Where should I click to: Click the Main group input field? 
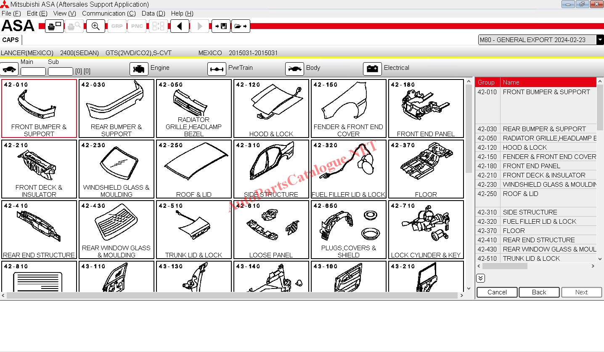pos(33,71)
